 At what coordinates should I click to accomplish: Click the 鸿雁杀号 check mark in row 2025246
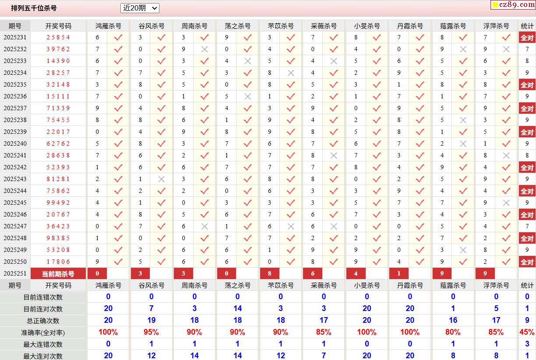pos(118,215)
